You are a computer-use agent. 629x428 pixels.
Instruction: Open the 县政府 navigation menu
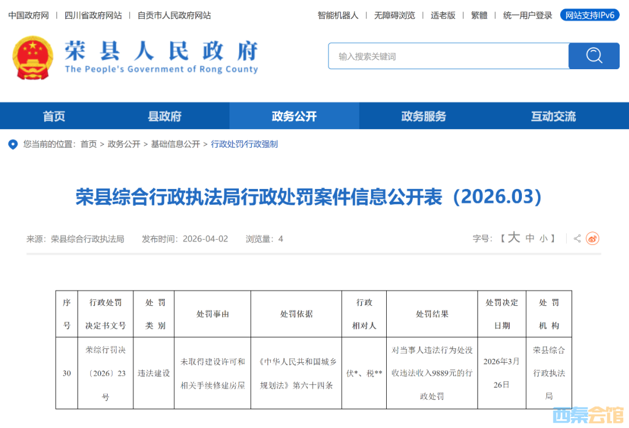click(x=165, y=116)
